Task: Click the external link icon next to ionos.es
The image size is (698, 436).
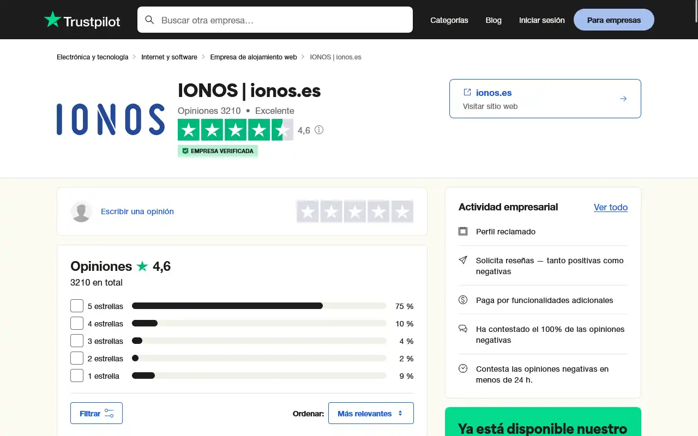Action: [467, 92]
